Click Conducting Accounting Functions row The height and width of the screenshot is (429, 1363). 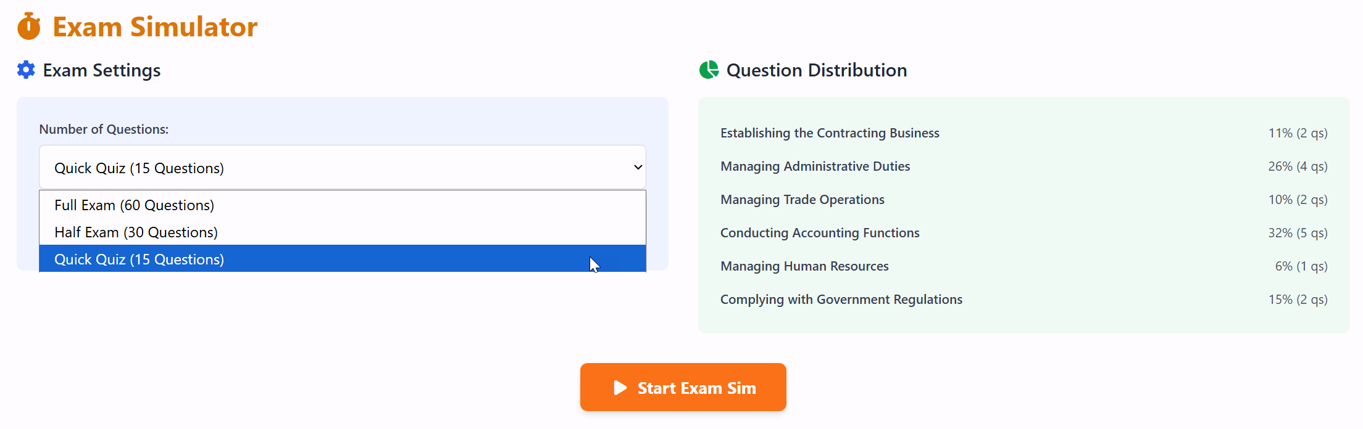click(x=820, y=232)
